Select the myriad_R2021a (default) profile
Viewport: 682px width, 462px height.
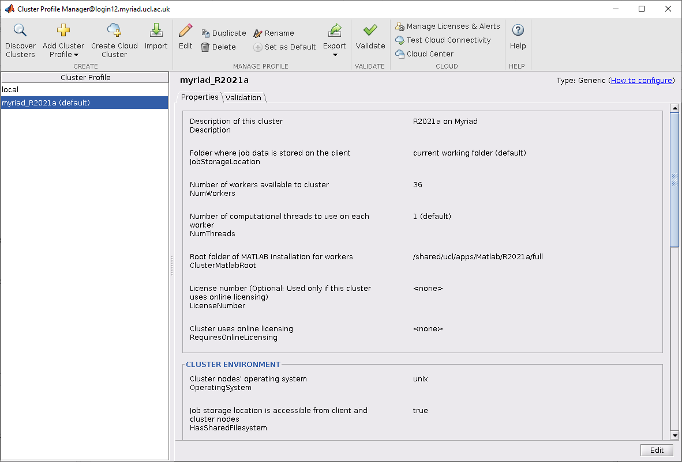(85, 103)
